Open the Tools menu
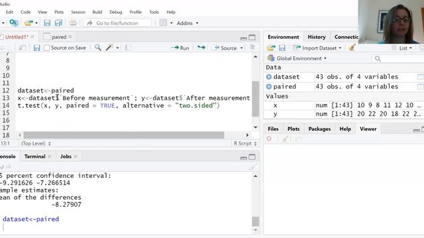This screenshot has width=424, height=238. [154, 12]
